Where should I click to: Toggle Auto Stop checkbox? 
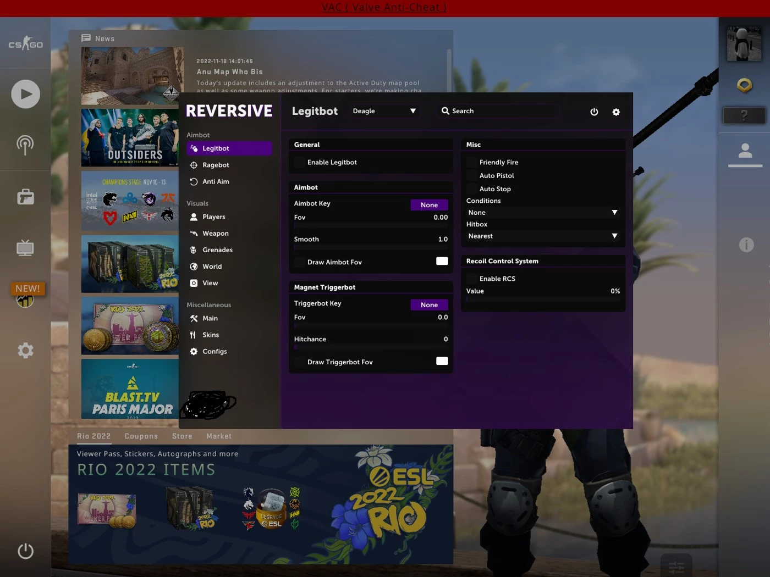coord(471,188)
